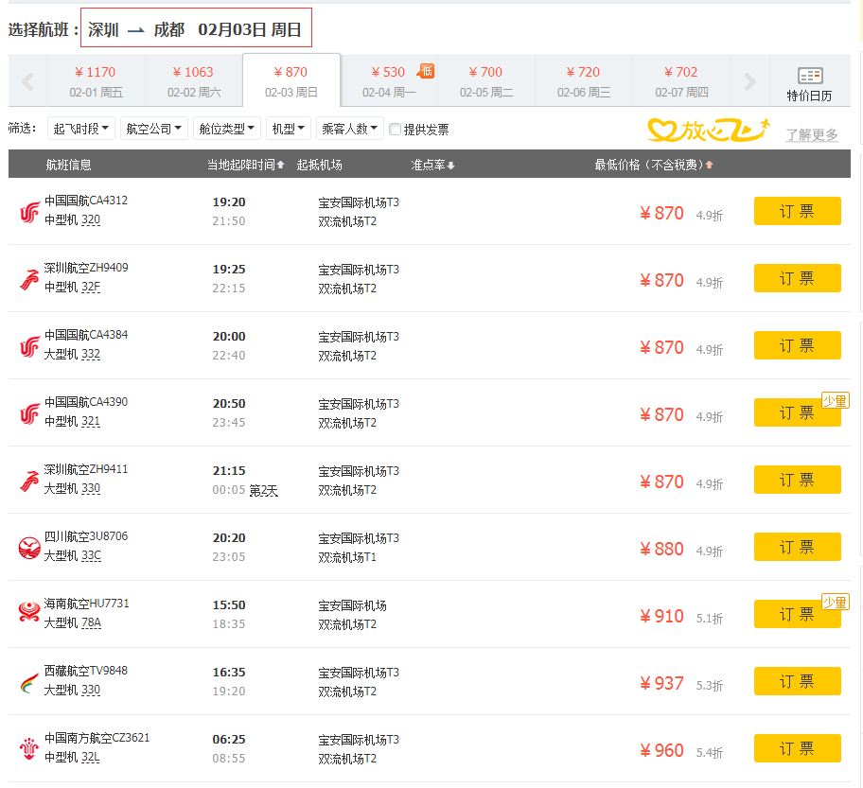Image resolution: width=863 pixels, height=788 pixels.
Task: Book ticket for flight CA4384
Action: (x=797, y=345)
